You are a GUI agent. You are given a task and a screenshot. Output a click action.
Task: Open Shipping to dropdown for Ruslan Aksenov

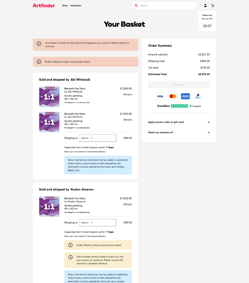[x=97, y=222]
